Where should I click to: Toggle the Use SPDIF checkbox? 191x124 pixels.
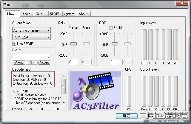tap(14, 44)
